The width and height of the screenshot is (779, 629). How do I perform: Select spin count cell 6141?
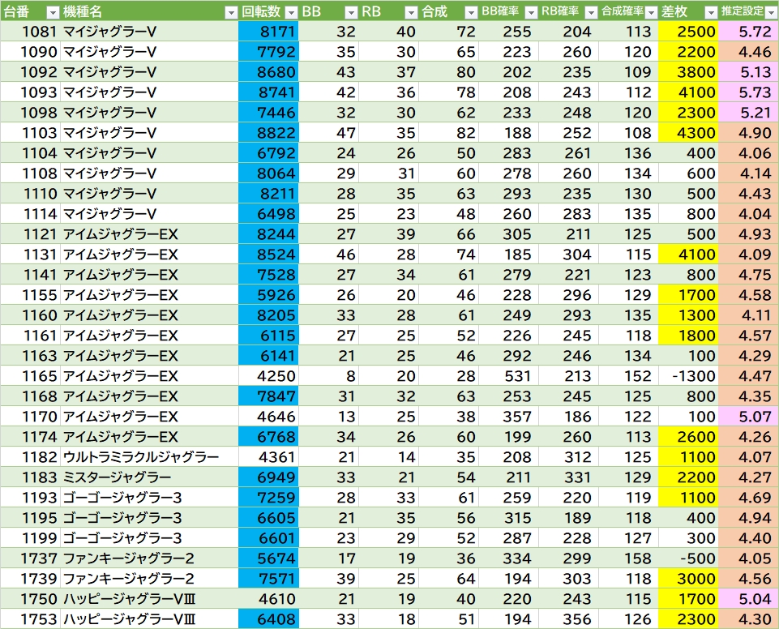[x=268, y=356]
